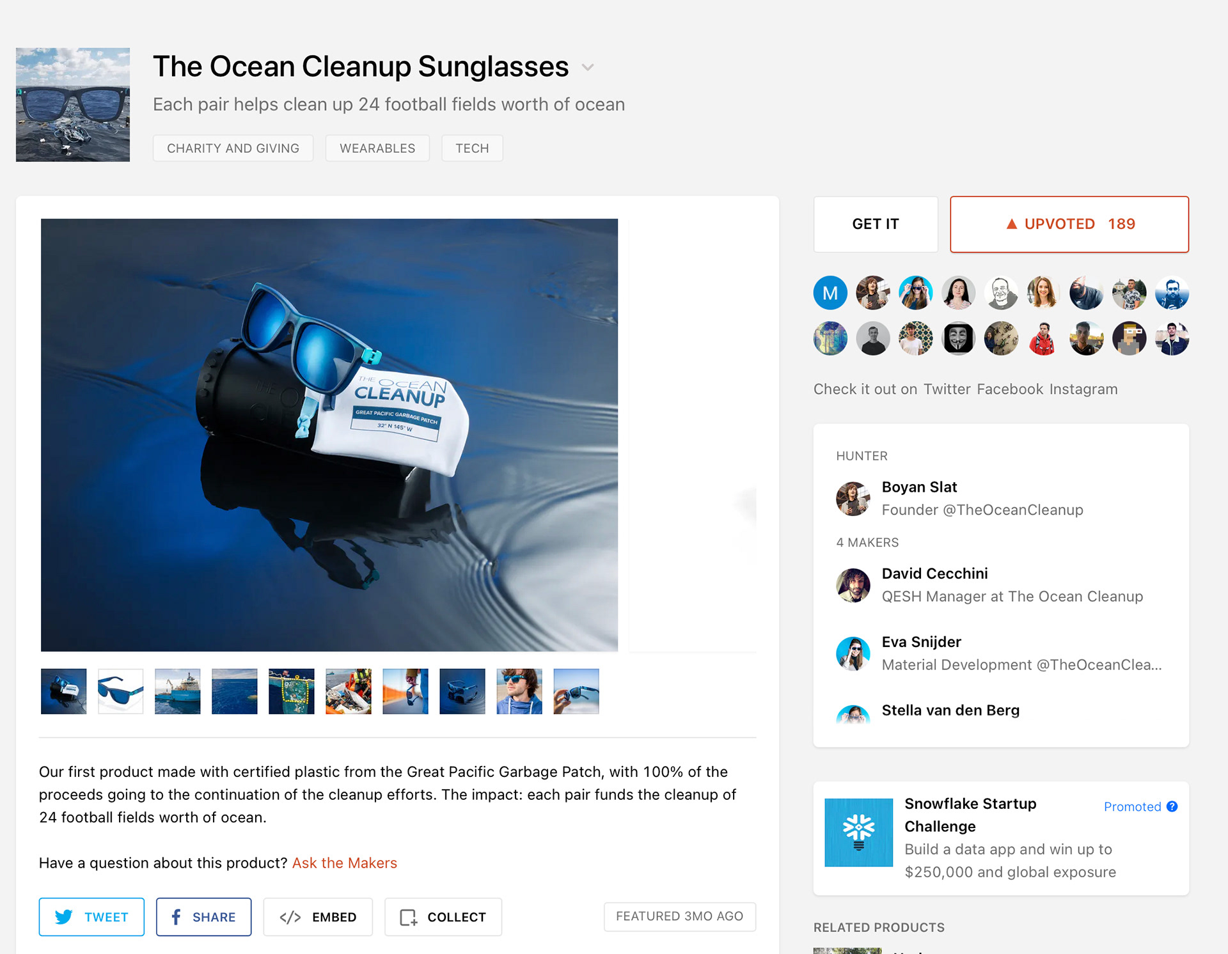This screenshot has height=954, width=1228.
Task: Add product to a collection via Collect
Action: 443,917
